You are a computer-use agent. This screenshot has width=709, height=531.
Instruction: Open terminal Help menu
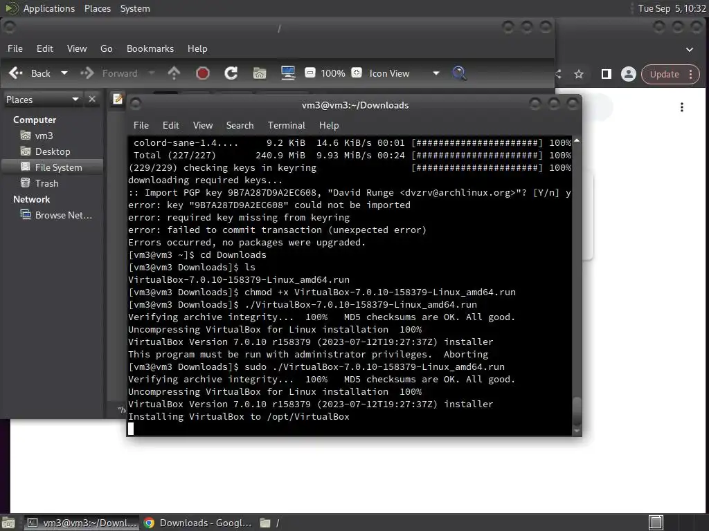pos(329,125)
